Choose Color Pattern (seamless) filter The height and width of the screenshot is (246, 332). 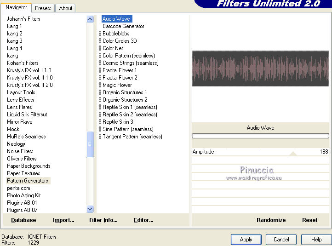(129, 56)
